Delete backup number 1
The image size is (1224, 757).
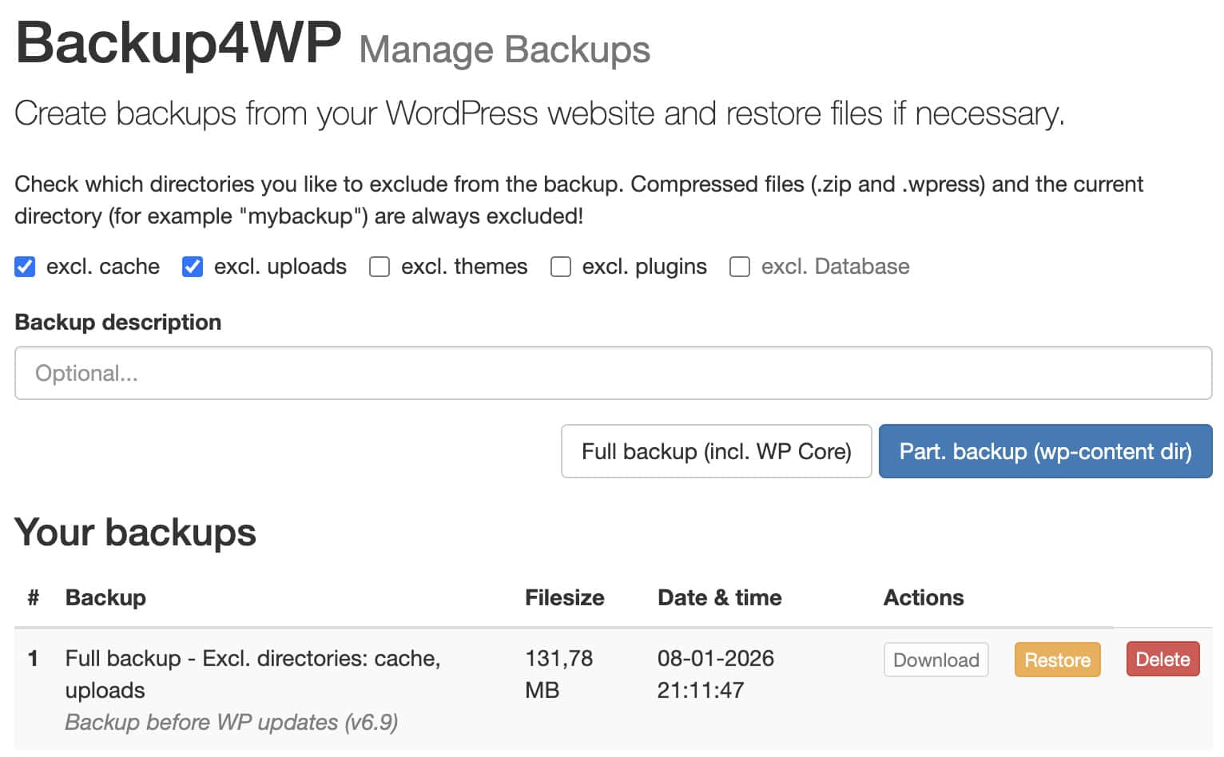pos(1162,659)
